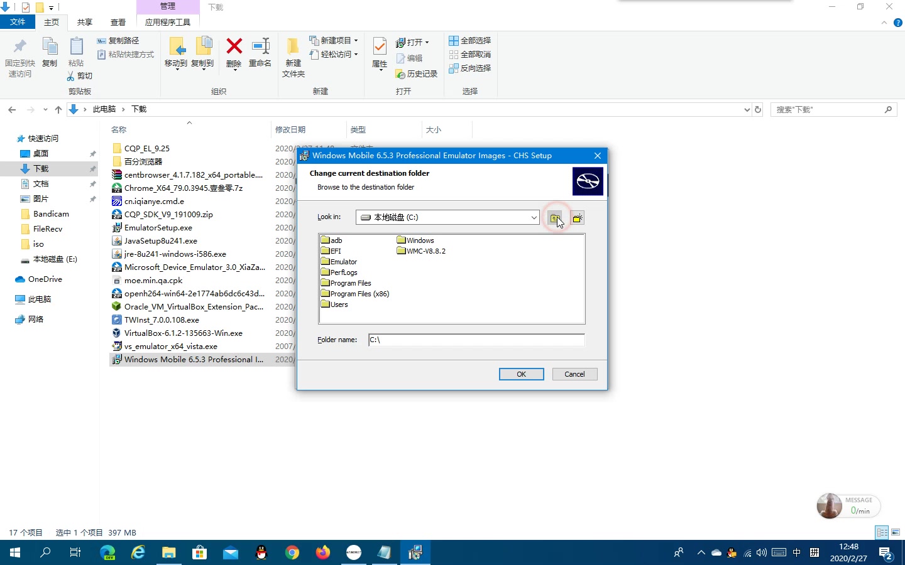Open Firefox from taskbar
Image resolution: width=905 pixels, height=565 pixels.
pyautogui.click(x=323, y=552)
